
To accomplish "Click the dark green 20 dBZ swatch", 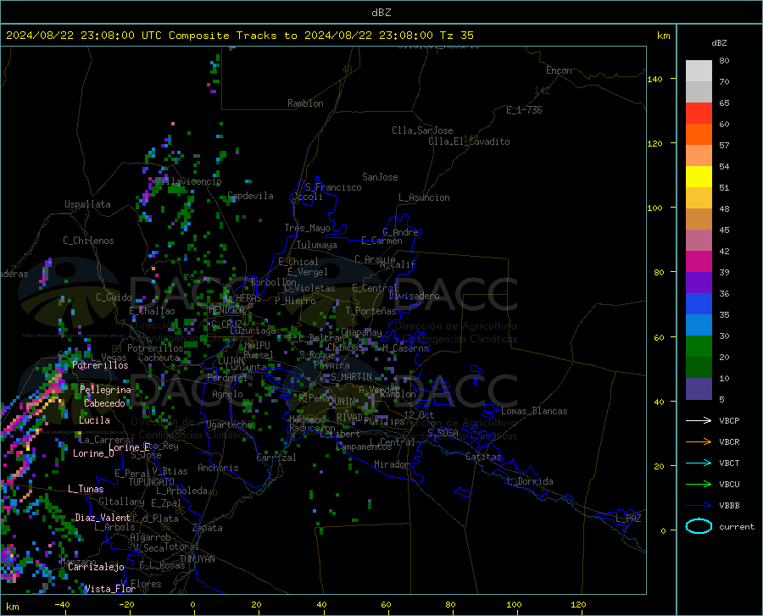I will (x=699, y=367).
